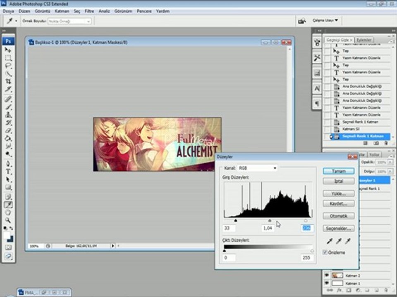Add layer style fx icon
Image resolution: width=397 pixels, height=297 pixels.
point(340,290)
